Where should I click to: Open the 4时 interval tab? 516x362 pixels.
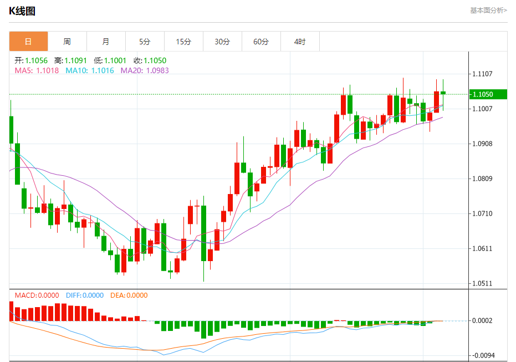point(300,42)
